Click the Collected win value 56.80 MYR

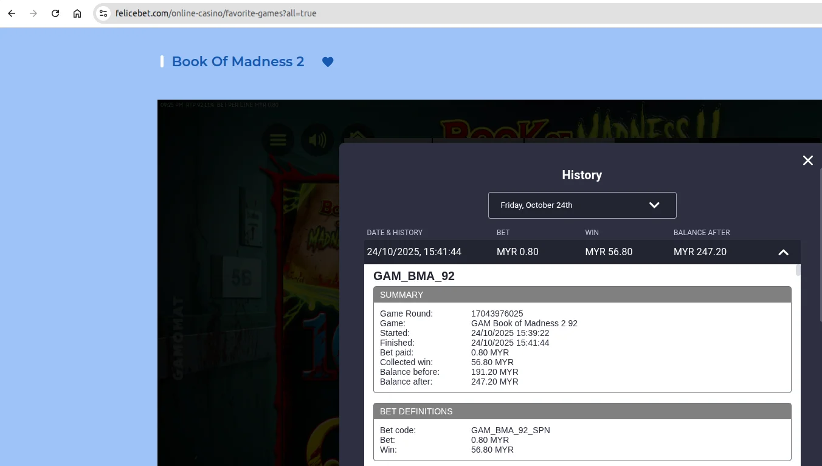(x=492, y=362)
